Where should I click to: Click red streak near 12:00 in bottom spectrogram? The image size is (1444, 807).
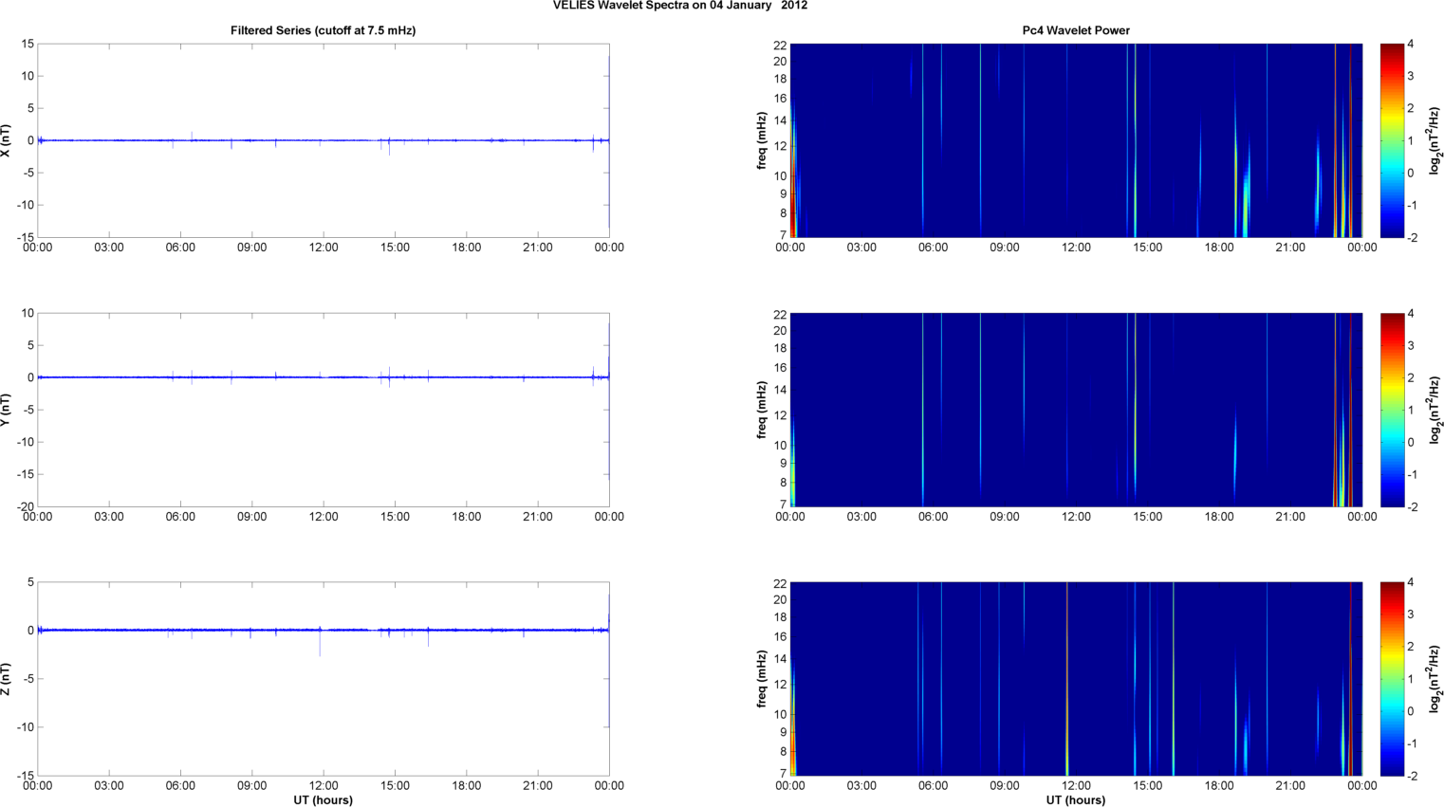click(x=1067, y=683)
